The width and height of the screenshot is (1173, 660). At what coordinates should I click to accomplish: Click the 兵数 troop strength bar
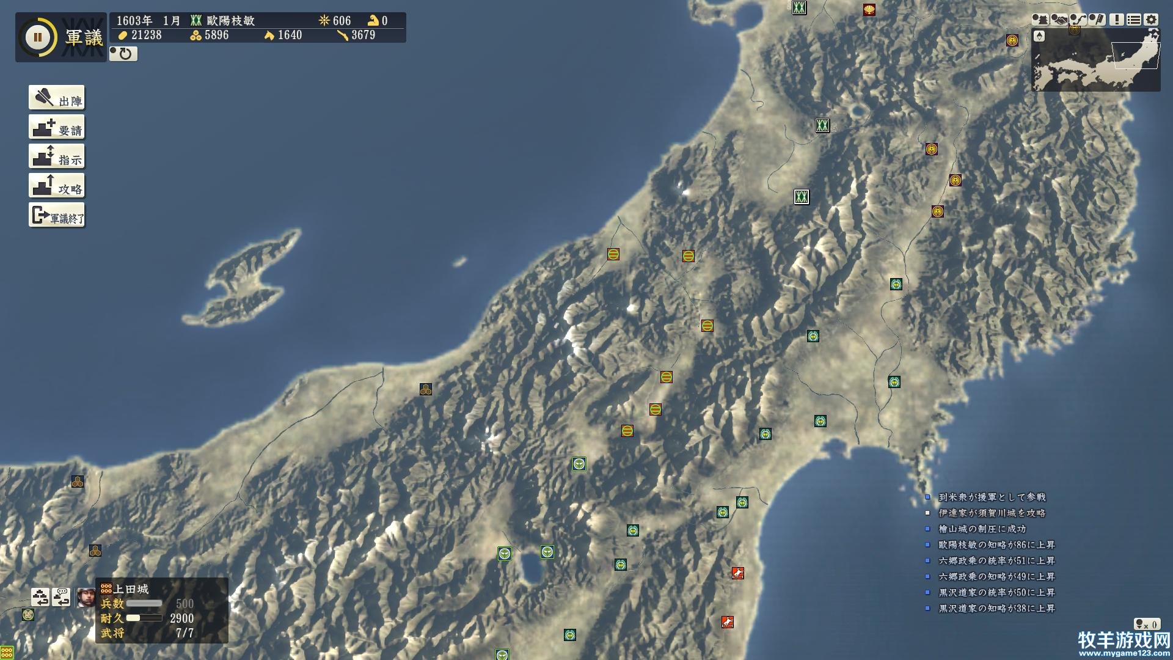[x=144, y=603]
